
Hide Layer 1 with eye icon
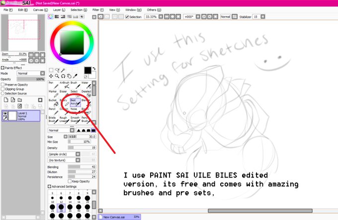click(x=5, y=113)
